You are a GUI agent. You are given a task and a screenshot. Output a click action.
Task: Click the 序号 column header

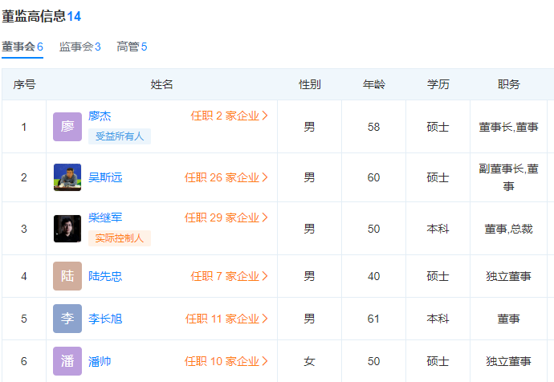tap(24, 84)
